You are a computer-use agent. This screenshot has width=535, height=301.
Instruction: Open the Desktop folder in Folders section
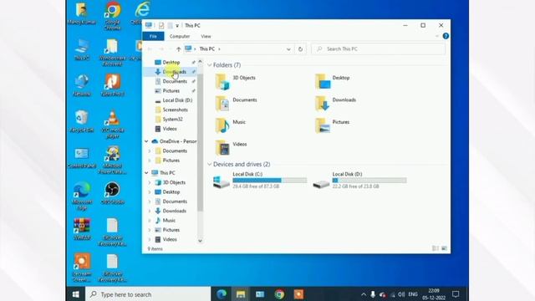pos(333,82)
